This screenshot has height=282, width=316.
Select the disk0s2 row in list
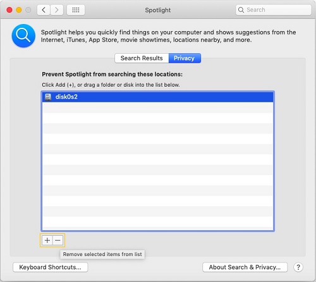coord(157,97)
